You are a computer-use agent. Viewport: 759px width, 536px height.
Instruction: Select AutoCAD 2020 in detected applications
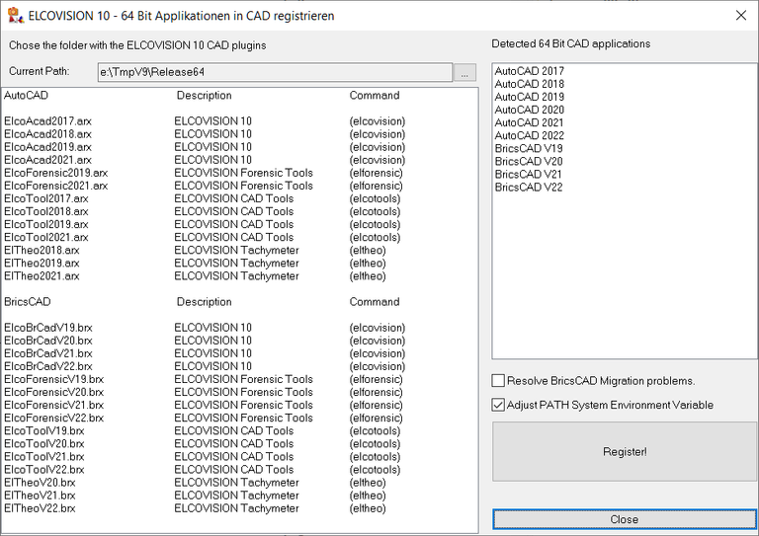tap(529, 110)
